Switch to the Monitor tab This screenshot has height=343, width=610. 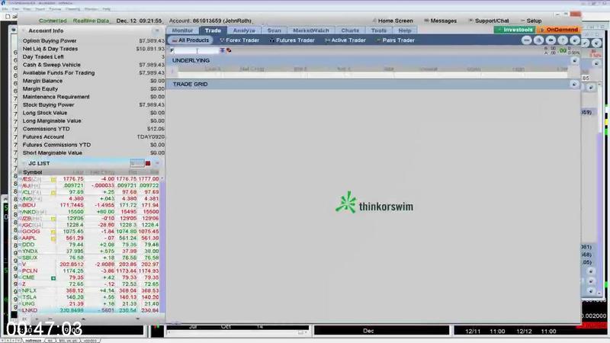(x=182, y=30)
